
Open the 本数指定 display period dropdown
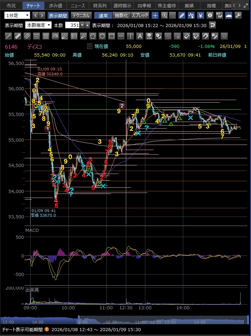point(39,25)
